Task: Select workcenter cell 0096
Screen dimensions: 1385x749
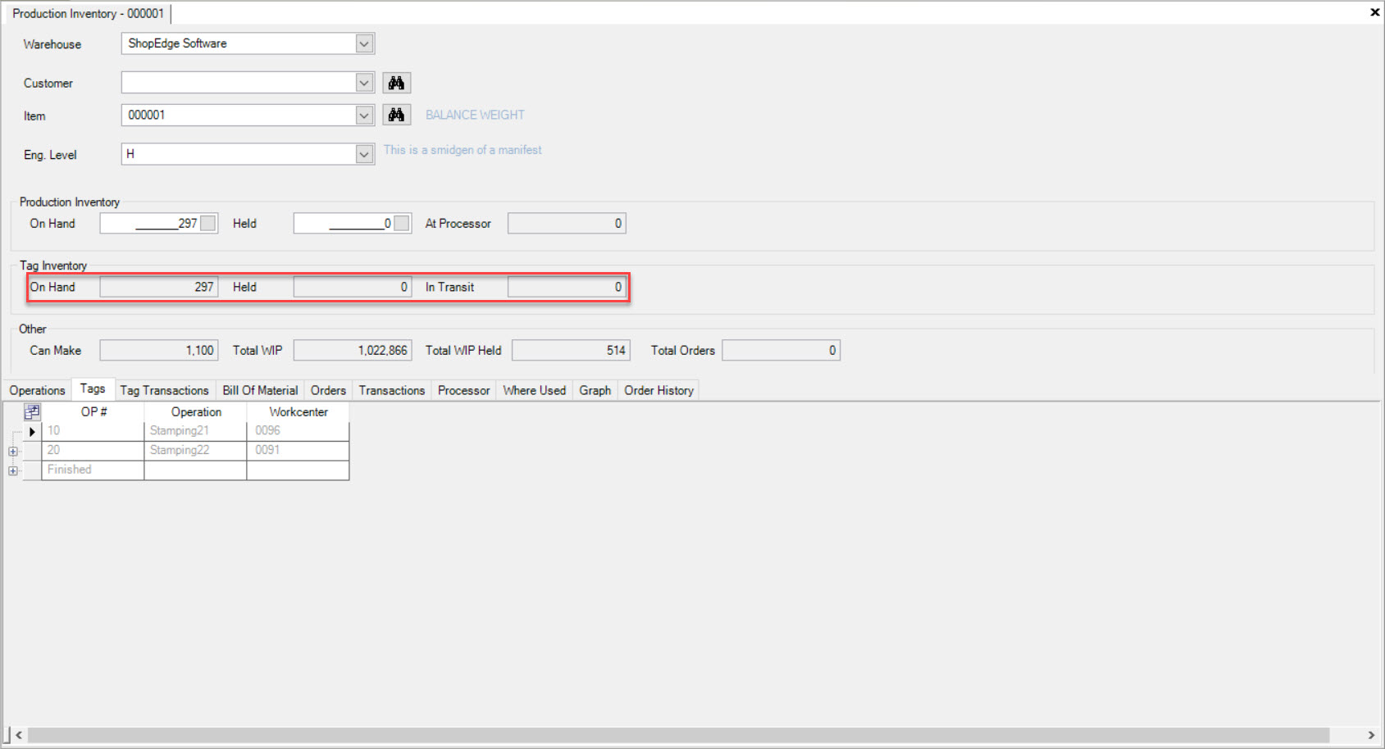Action: point(298,431)
